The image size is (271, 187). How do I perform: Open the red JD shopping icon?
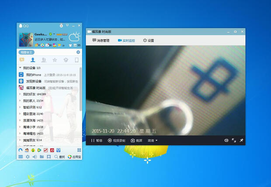click(x=52, y=150)
